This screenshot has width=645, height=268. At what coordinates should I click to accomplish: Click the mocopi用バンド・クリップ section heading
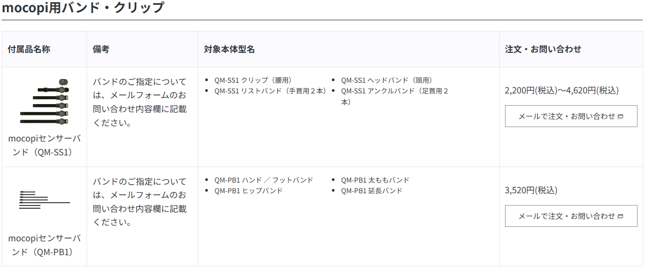click(x=83, y=8)
